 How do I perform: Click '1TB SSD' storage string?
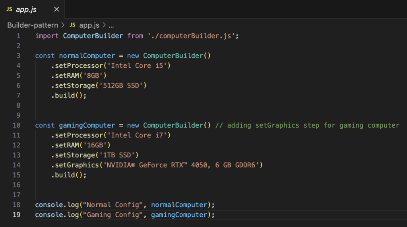tap(117, 155)
